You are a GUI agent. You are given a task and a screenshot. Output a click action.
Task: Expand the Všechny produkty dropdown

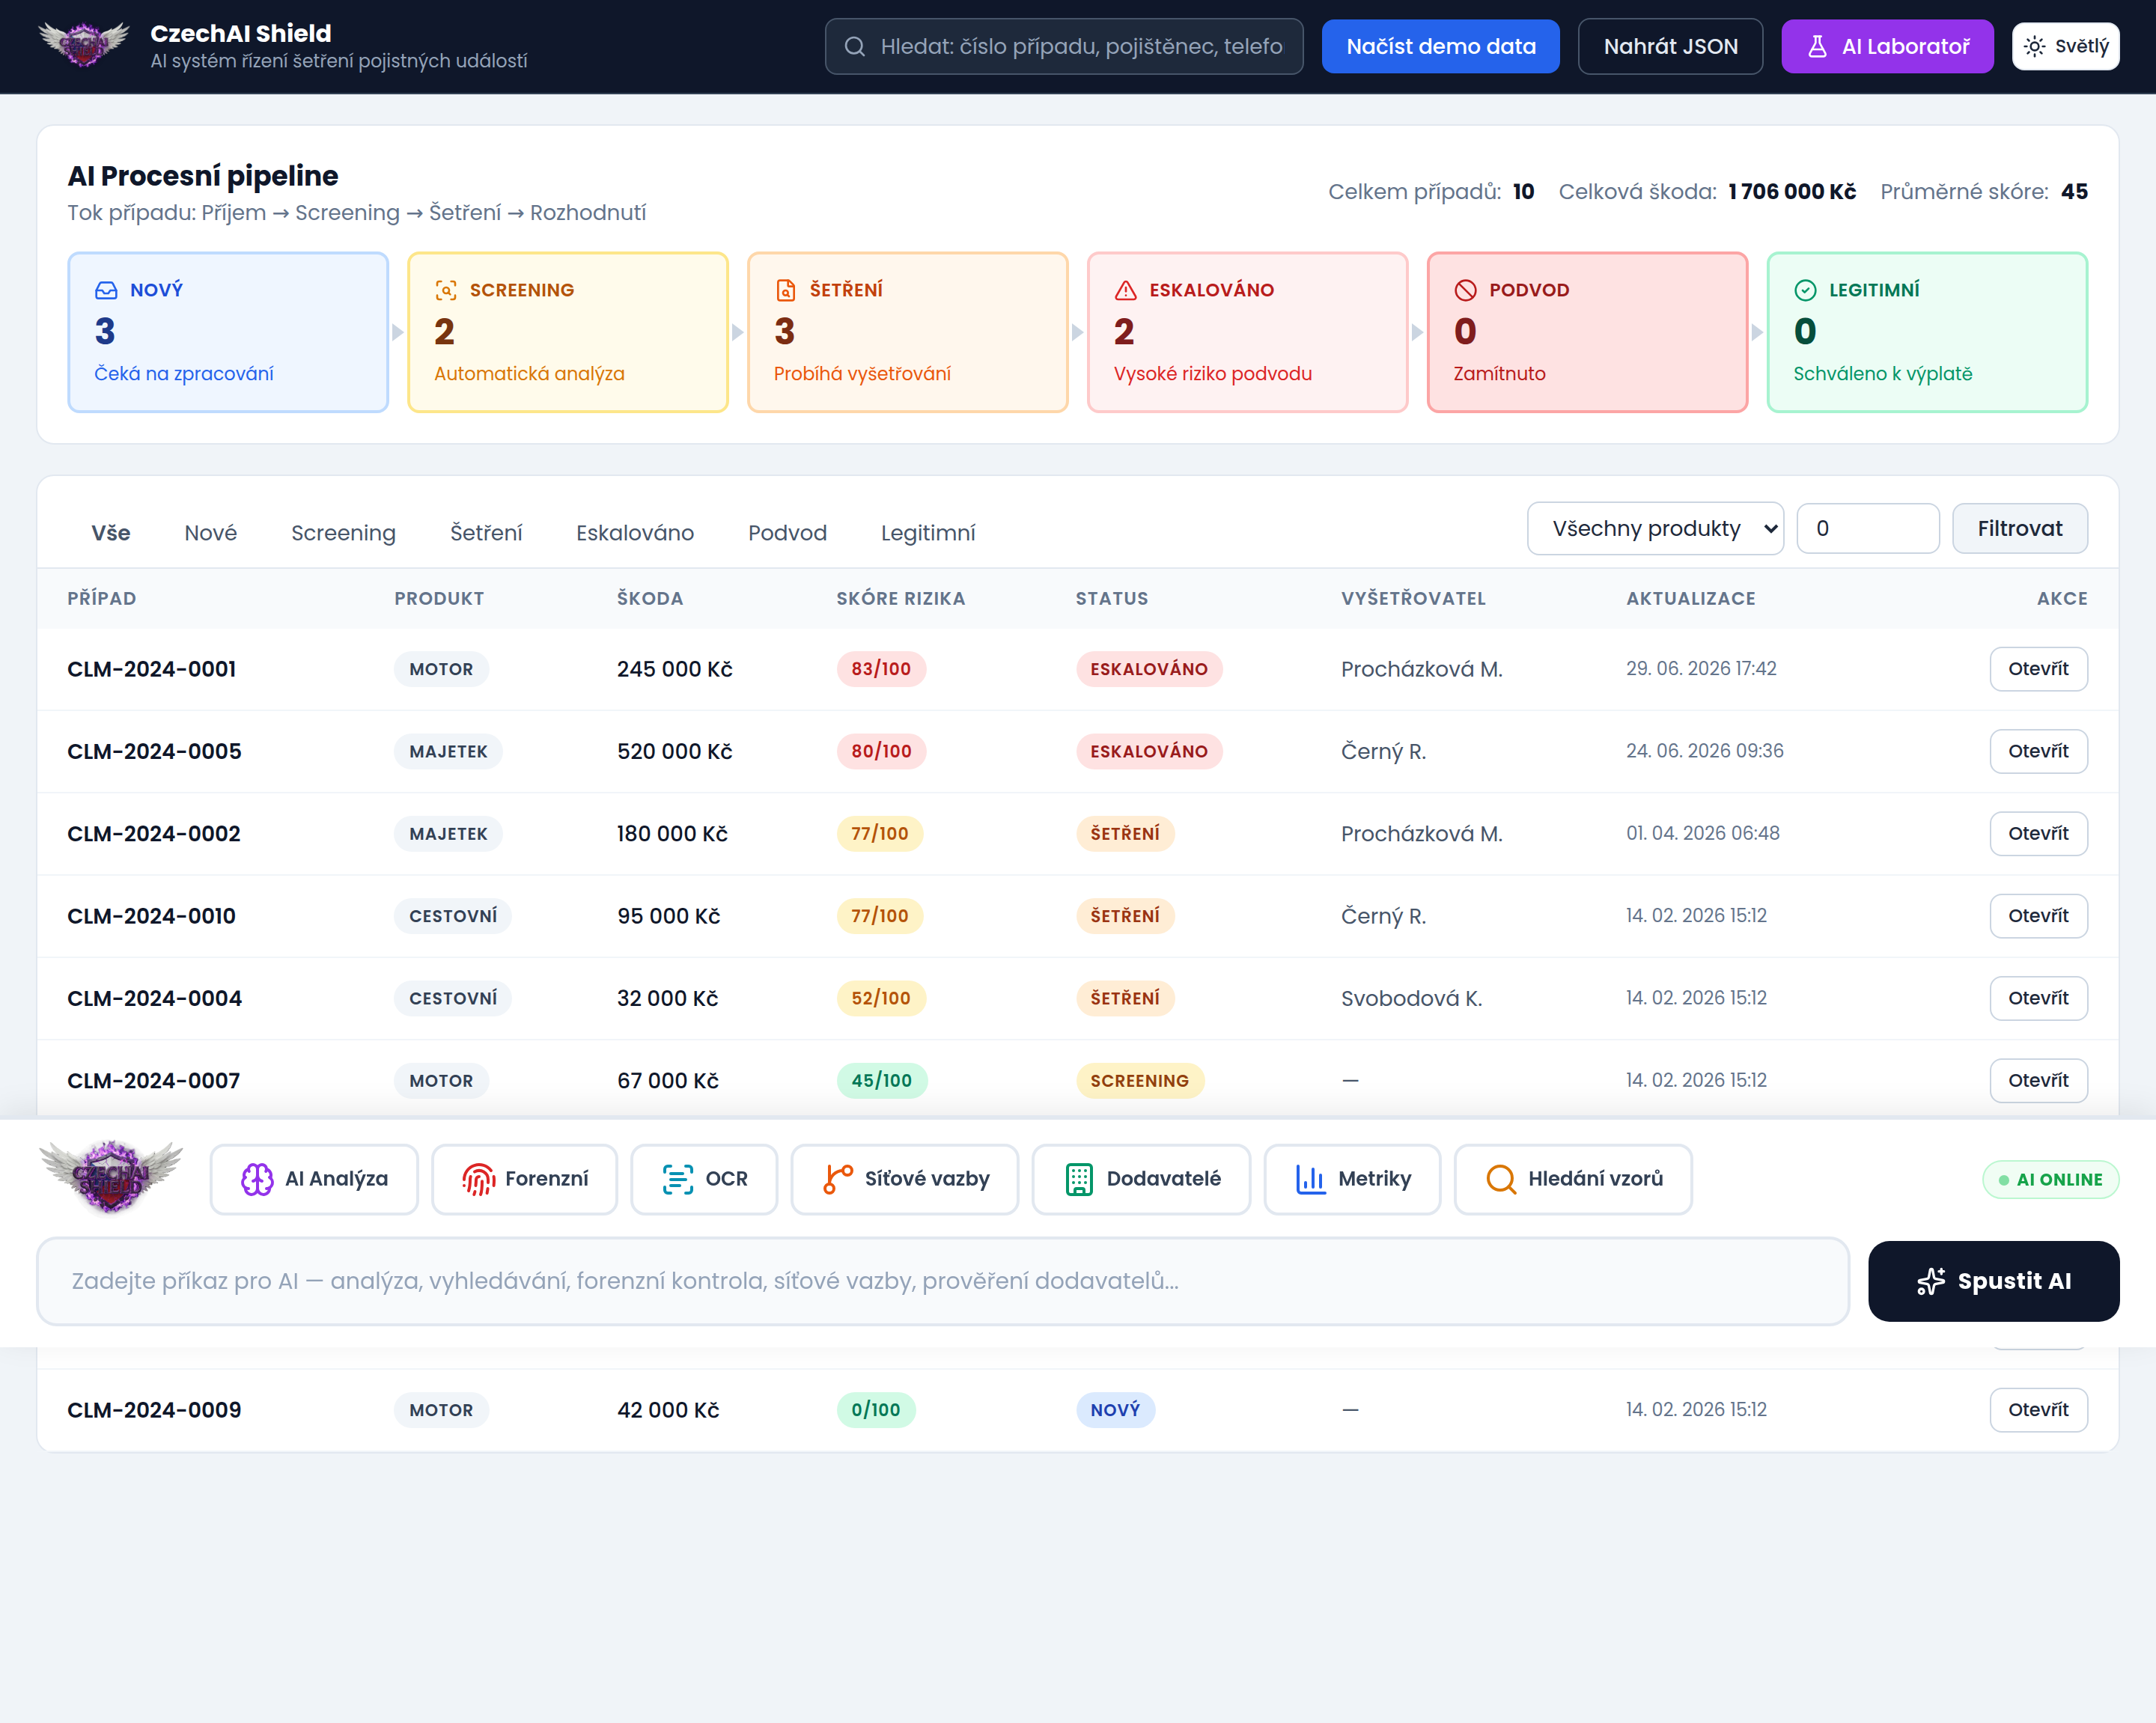coord(1655,528)
